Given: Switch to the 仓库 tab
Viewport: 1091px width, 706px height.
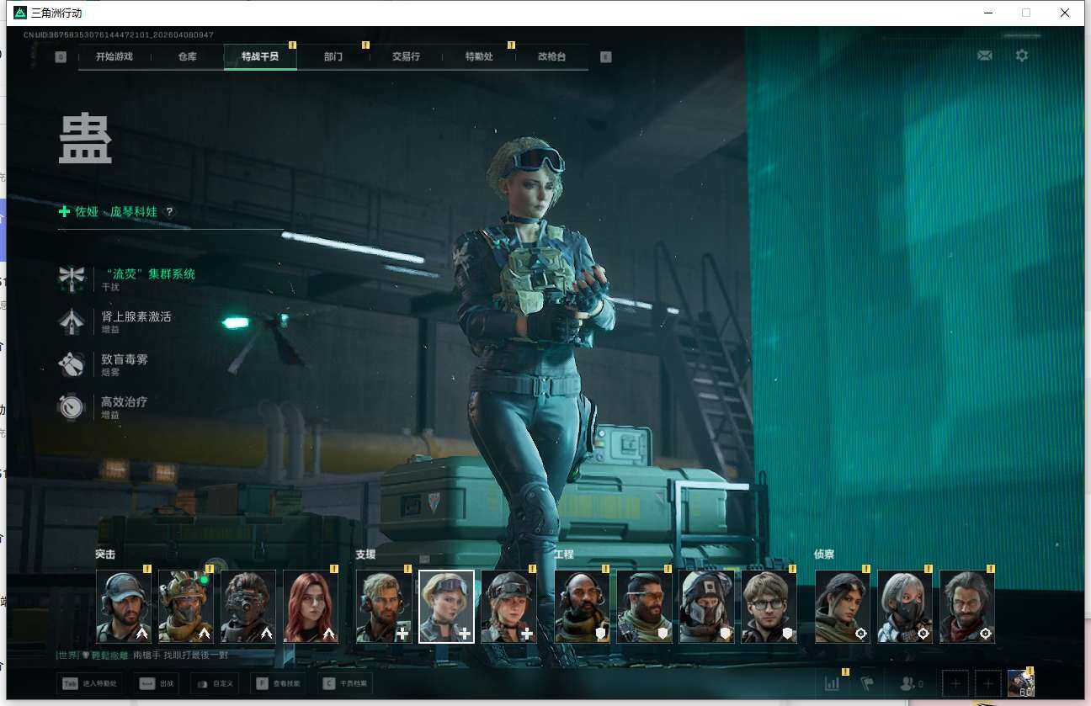Looking at the screenshot, I should pyautogui.click(x=187, y=57).
